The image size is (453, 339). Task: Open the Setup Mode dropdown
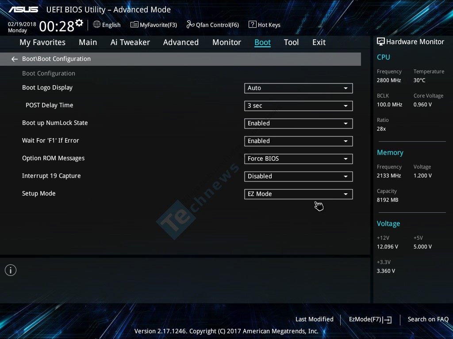pos(299,194)
